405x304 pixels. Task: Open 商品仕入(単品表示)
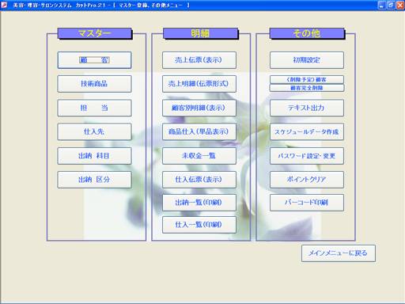coord(199,131)
